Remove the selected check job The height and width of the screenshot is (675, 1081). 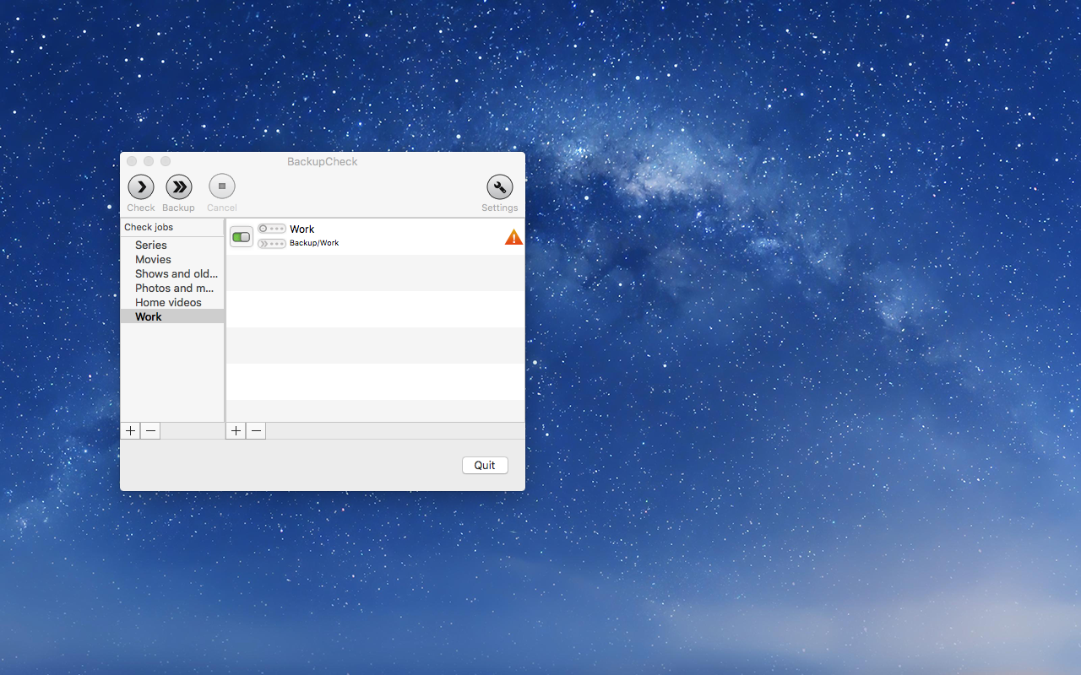tap(150, 431)
